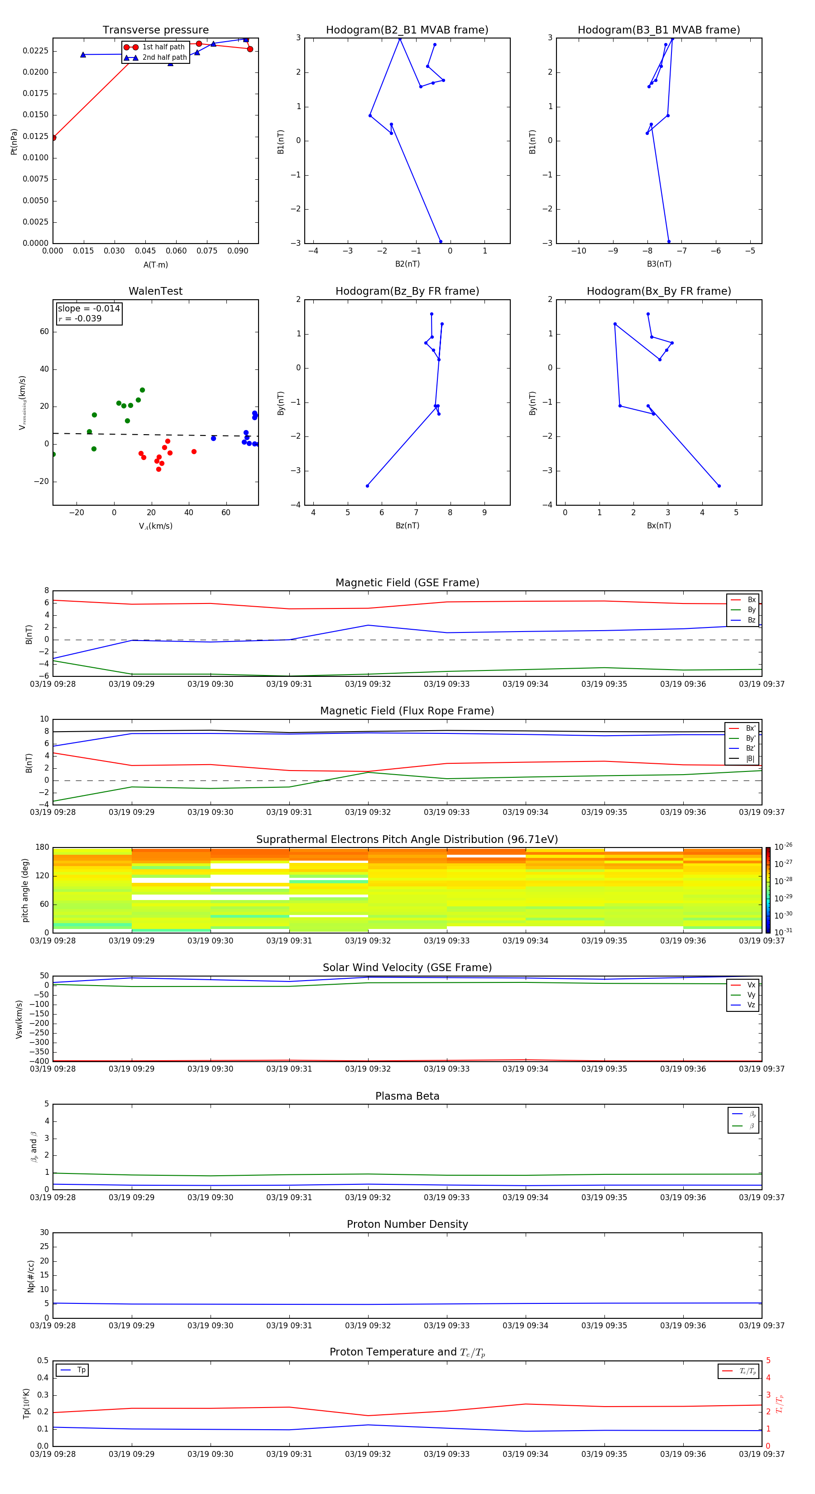This screenshot has height=1494, width=815.
Task: Click the 'WalenTest' plot title
Action: pos(155,291)
